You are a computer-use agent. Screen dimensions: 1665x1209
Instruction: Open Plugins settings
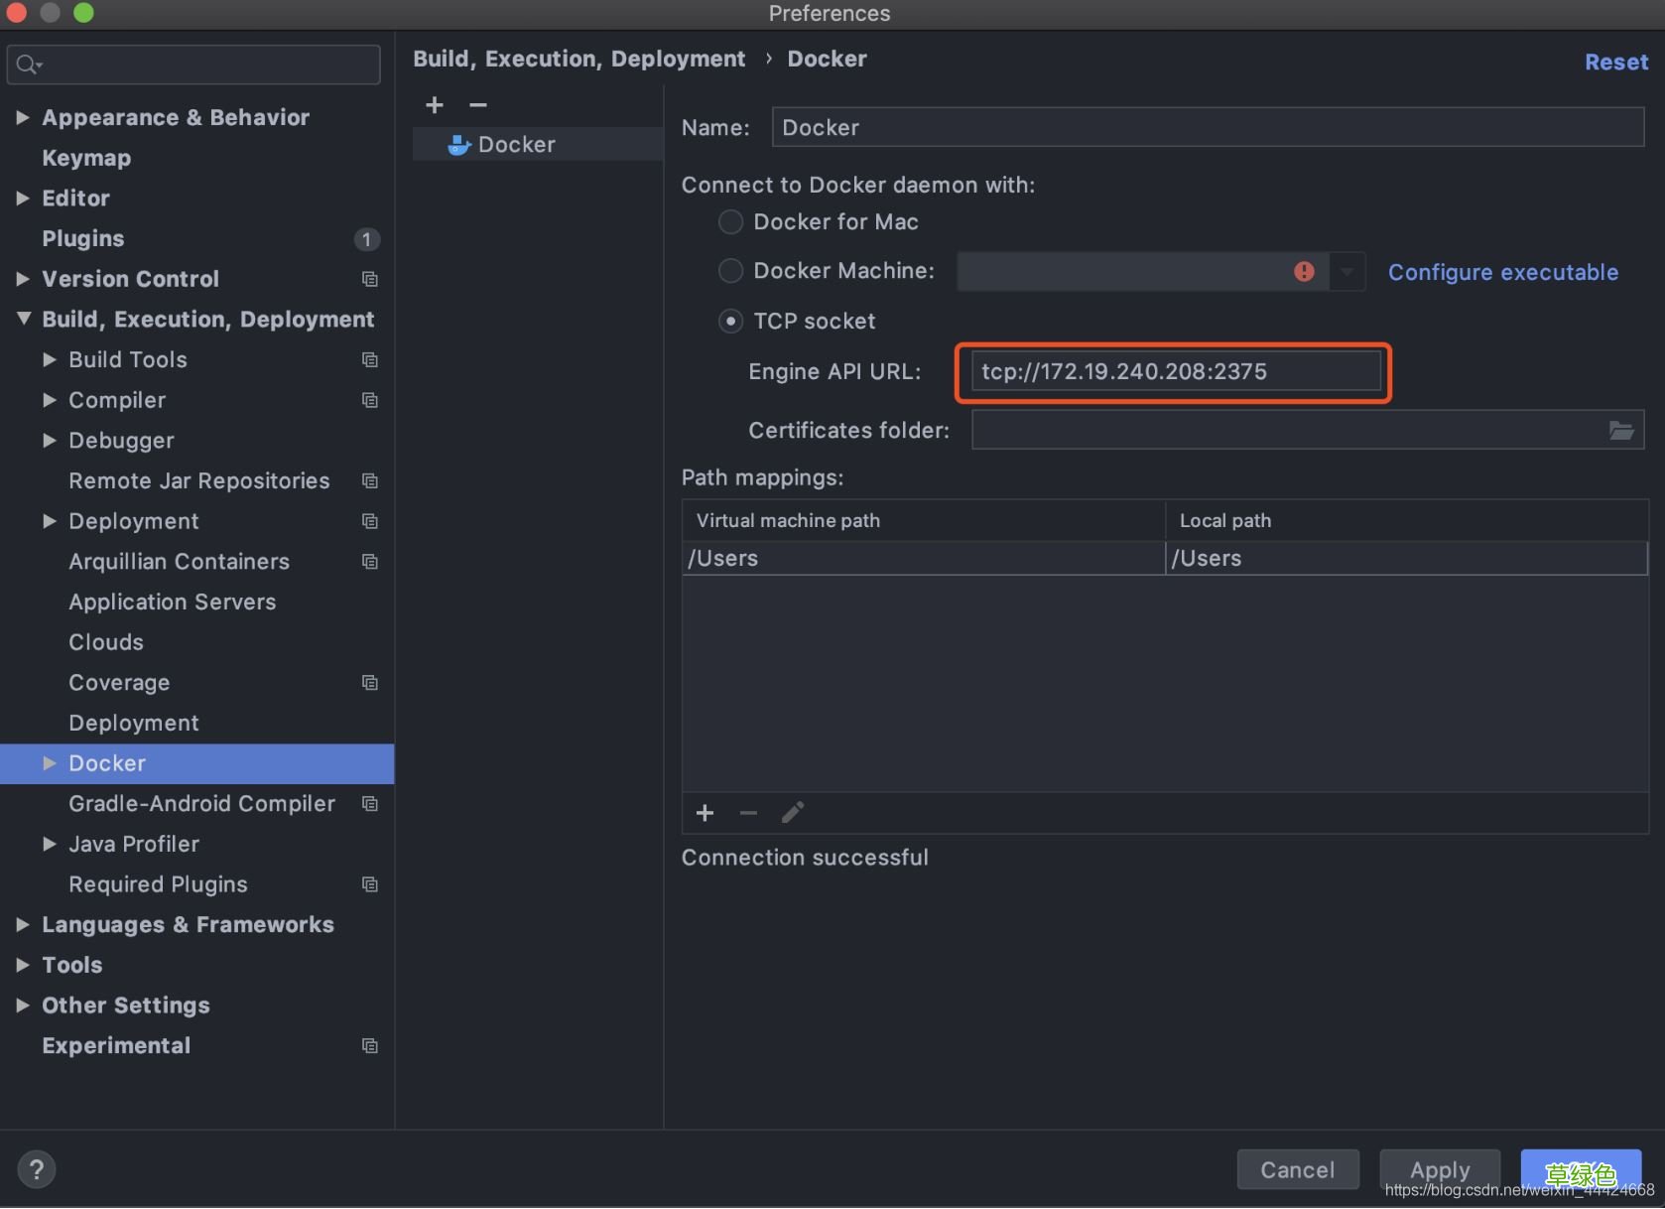click(x=83, y=238)
